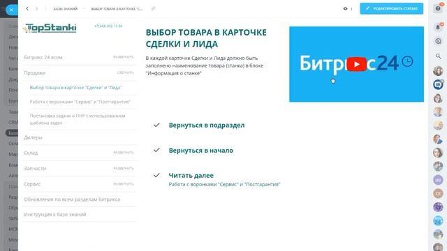This screenshot has width=447, height=251.
Task: Go forward with the right arrow
Action: 36,9
